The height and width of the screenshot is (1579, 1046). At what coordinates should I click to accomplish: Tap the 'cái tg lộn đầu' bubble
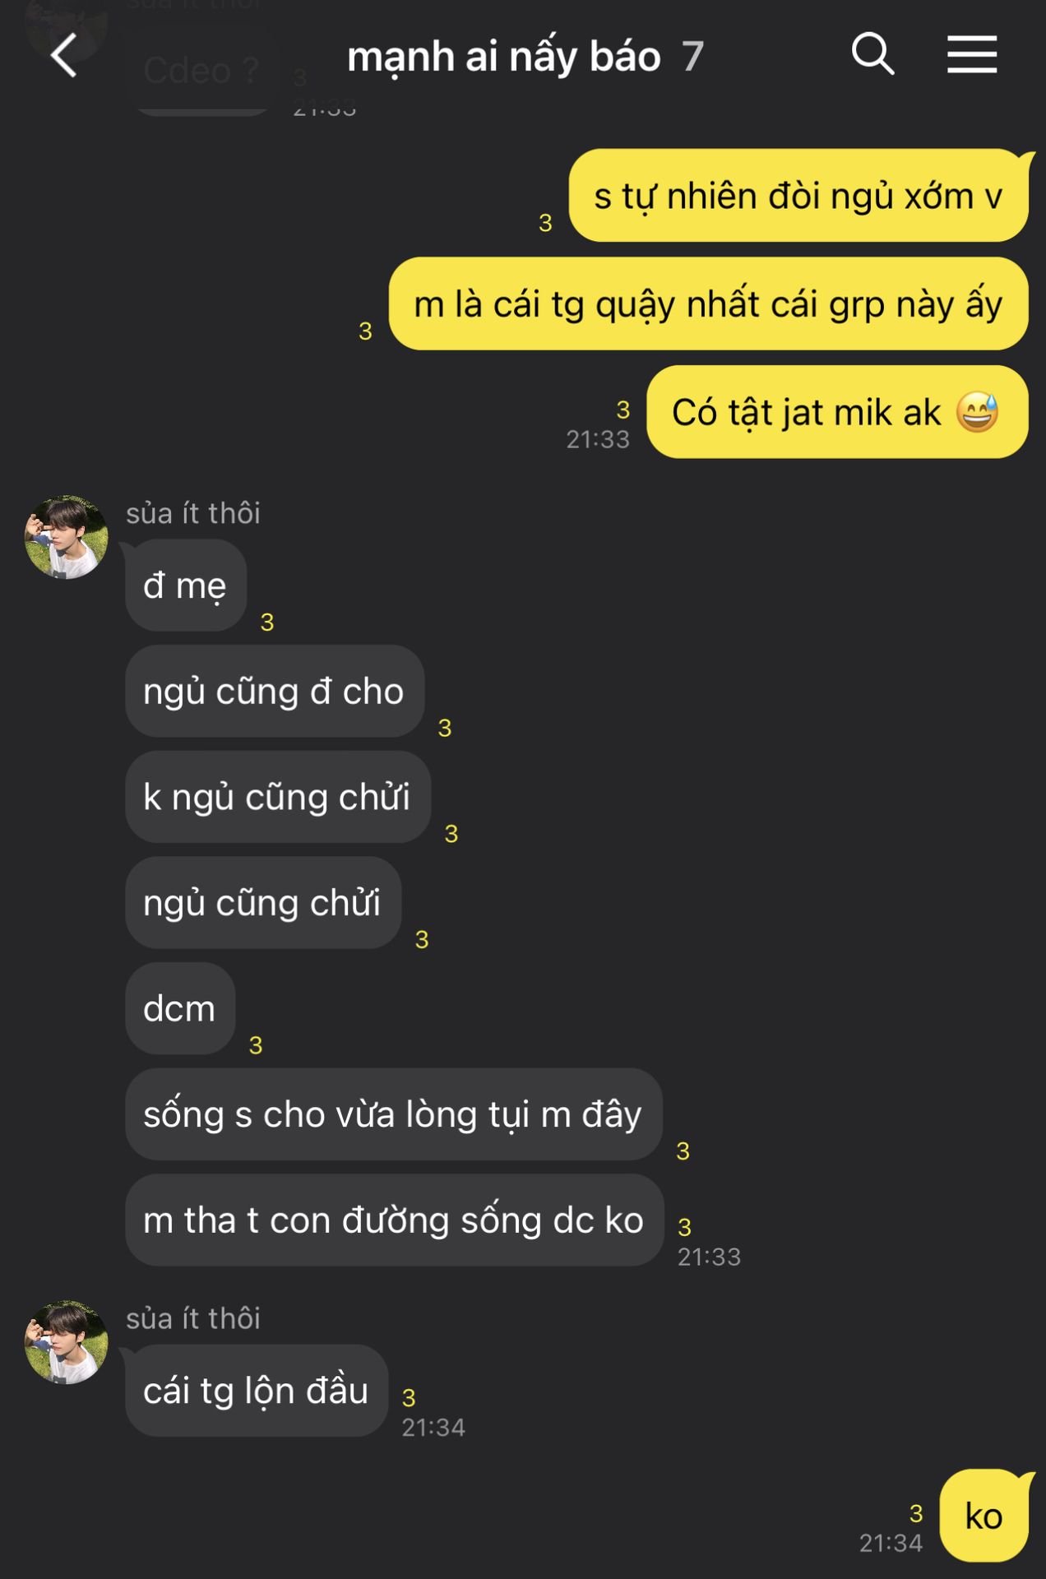pyautogui.click(x=256, y=1391)
